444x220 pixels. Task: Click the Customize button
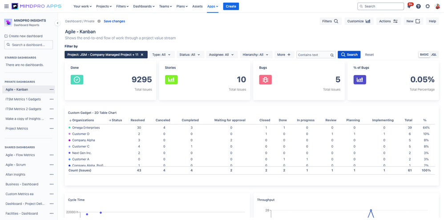[359, 21]
